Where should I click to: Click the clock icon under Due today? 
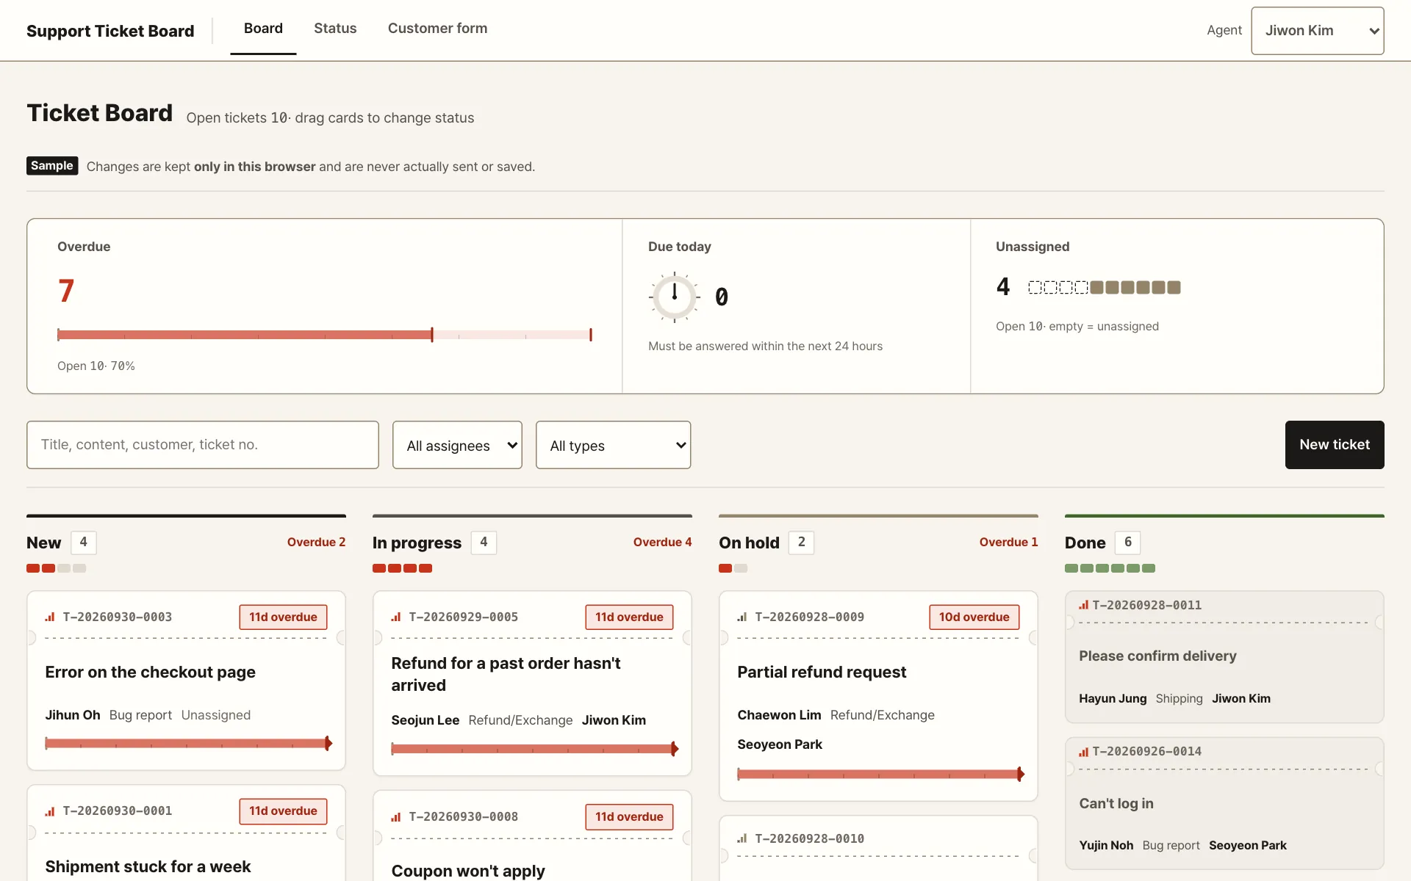point(674,297)
